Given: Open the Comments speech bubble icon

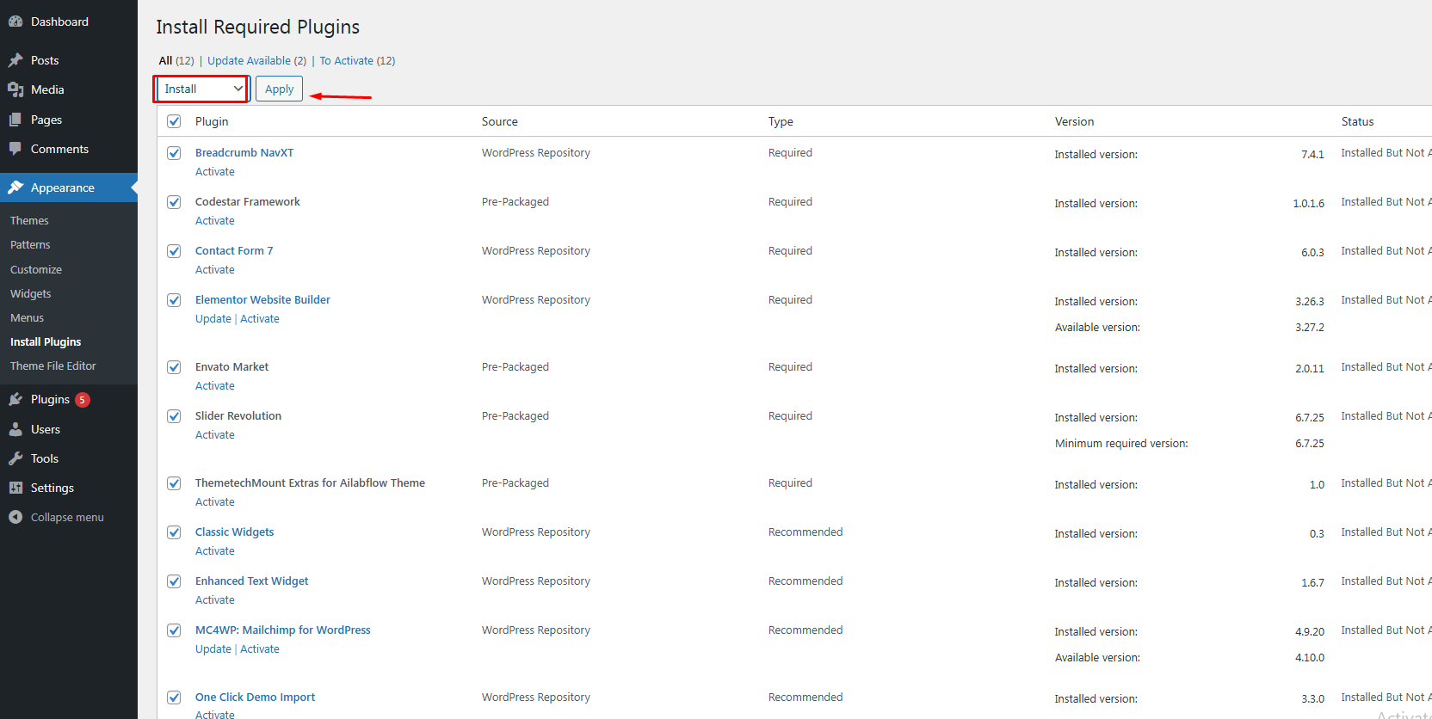Looking at the screenshot, I should pos(15,149).
